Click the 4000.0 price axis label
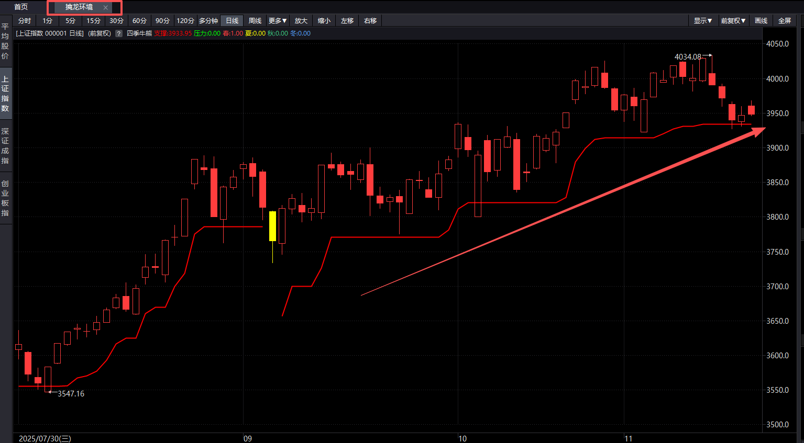This screenshot has width=804, height=443. tap(778, 79)
